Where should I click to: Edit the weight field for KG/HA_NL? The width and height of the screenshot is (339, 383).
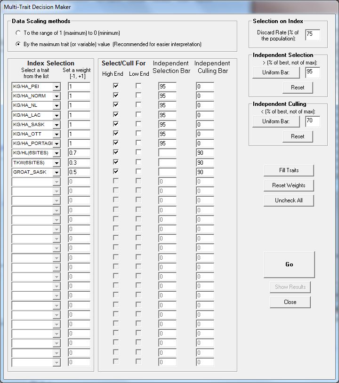(79, 105)
